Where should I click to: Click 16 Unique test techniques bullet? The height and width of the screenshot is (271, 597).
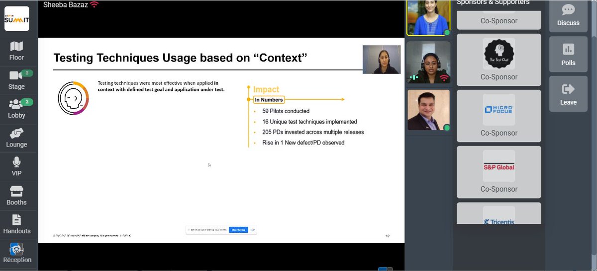[x=309, y=122]
